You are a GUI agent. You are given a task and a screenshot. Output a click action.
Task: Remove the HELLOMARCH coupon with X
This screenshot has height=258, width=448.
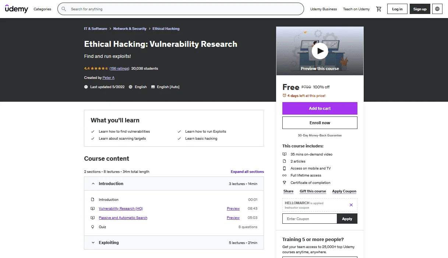pyautogui.click(x=351, y=205)
